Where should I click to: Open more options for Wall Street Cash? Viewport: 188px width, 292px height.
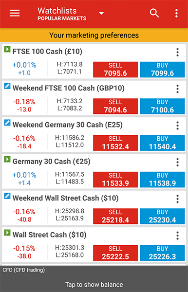pos(178,236)
